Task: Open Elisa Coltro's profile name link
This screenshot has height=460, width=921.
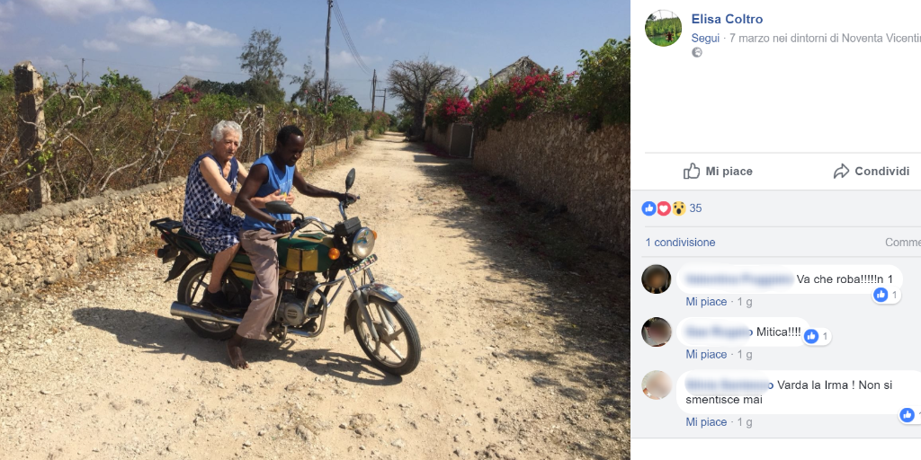Action: coord(727,19)
